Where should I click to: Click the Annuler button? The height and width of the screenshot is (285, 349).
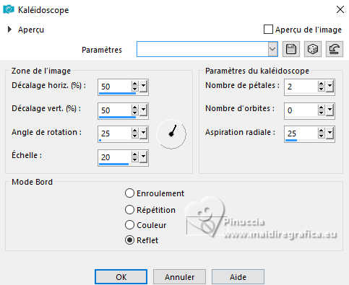[179, 277]
